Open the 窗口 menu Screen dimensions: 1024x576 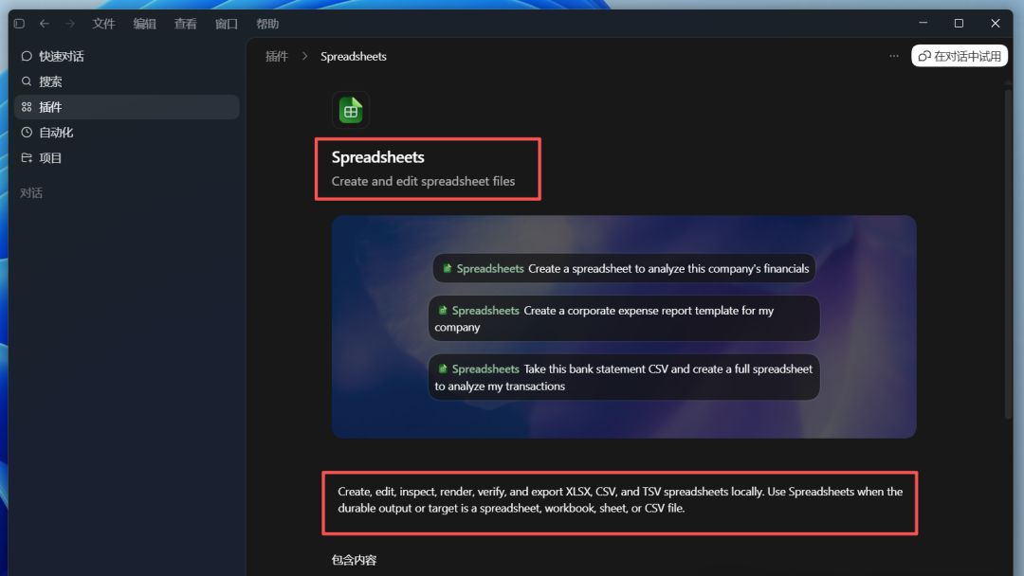(x=226, y=24)
